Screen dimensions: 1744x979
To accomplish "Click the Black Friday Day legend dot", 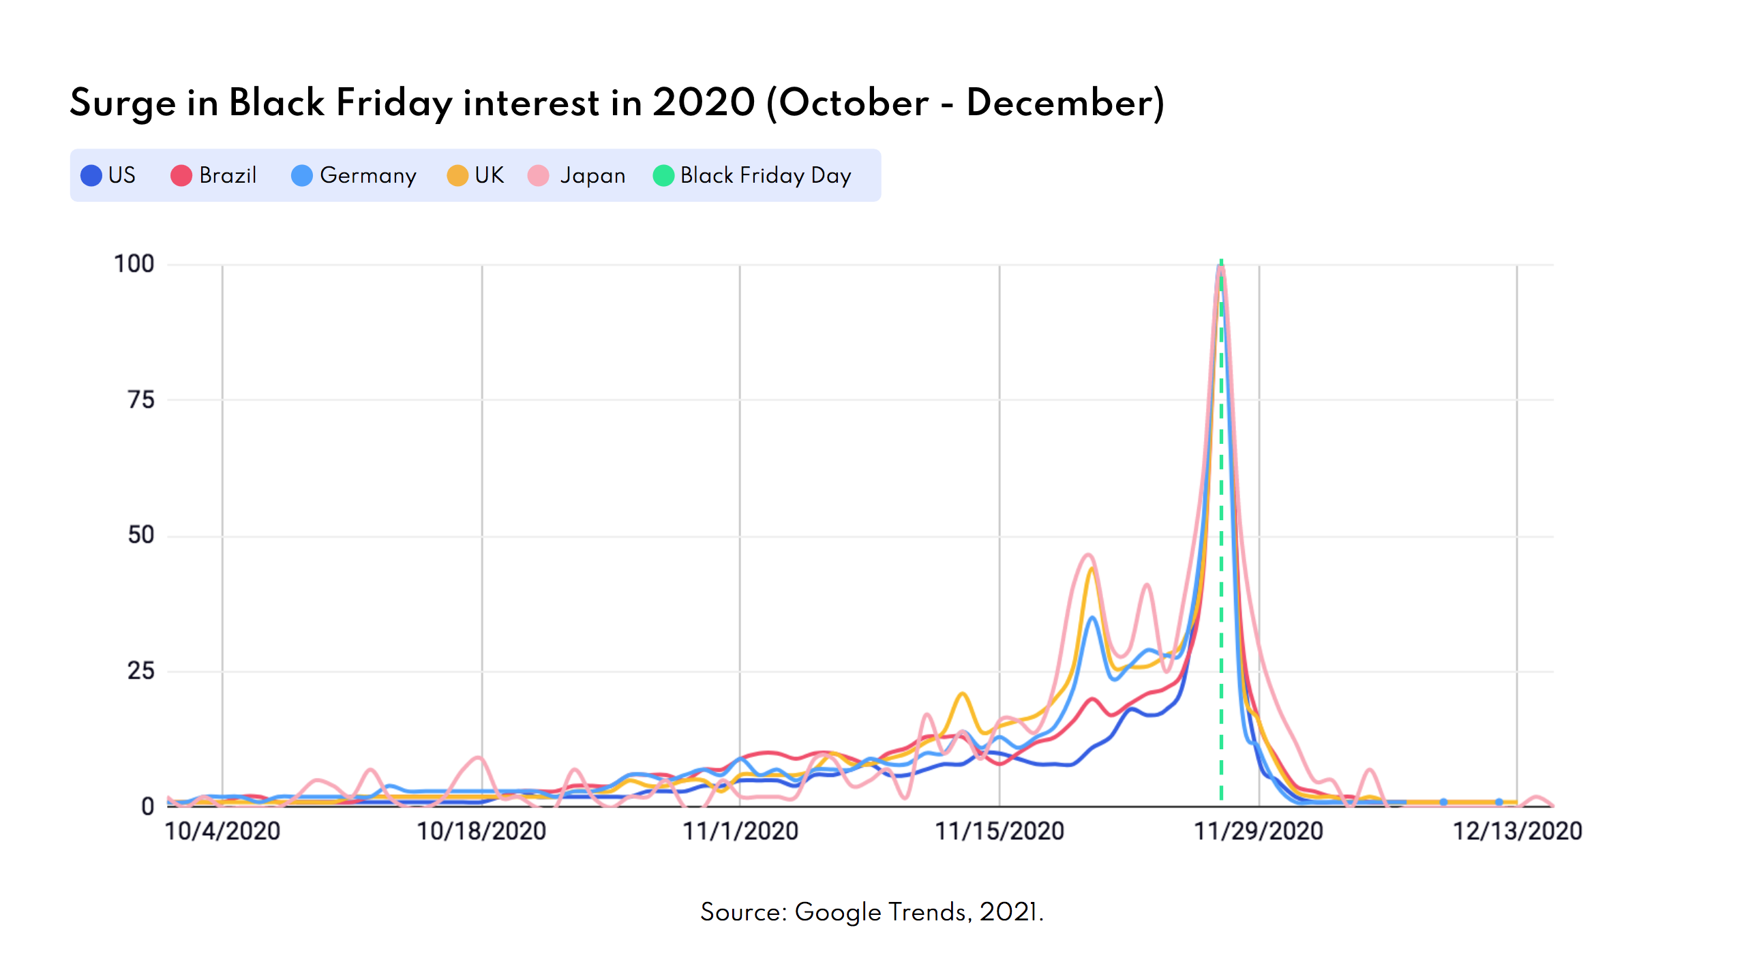I will click(663, 176).
